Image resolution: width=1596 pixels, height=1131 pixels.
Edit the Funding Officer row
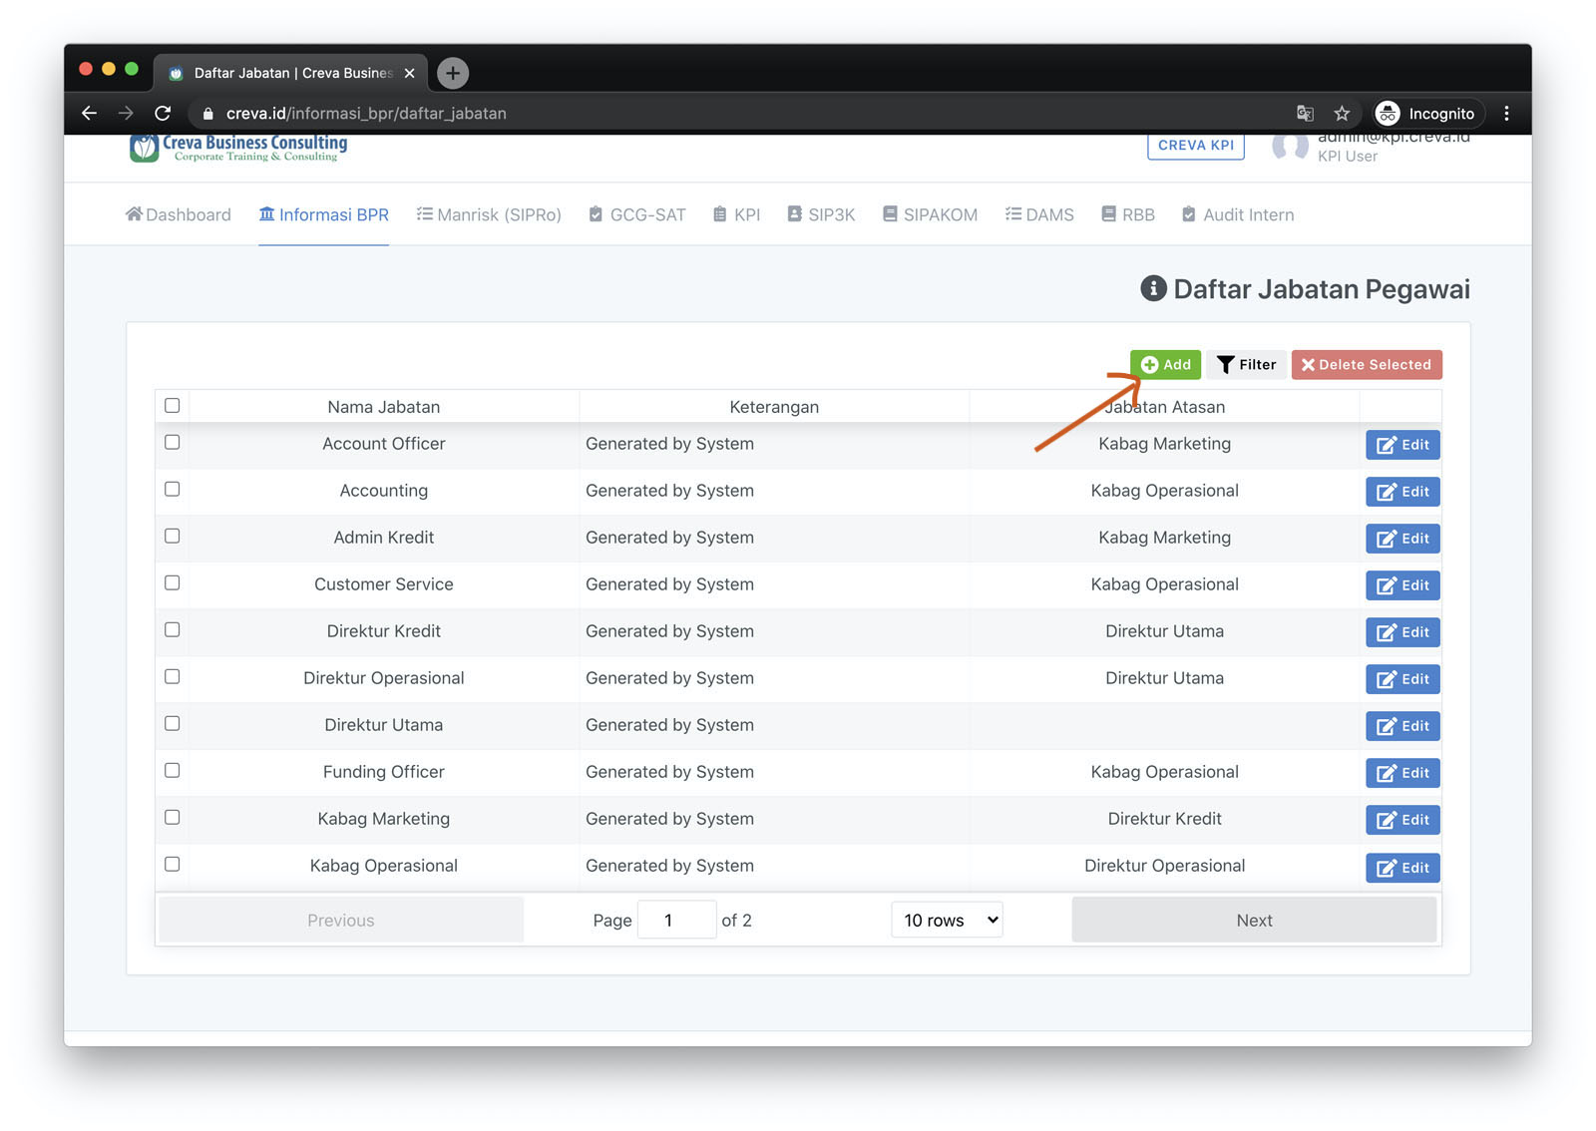click(1402, 773)
